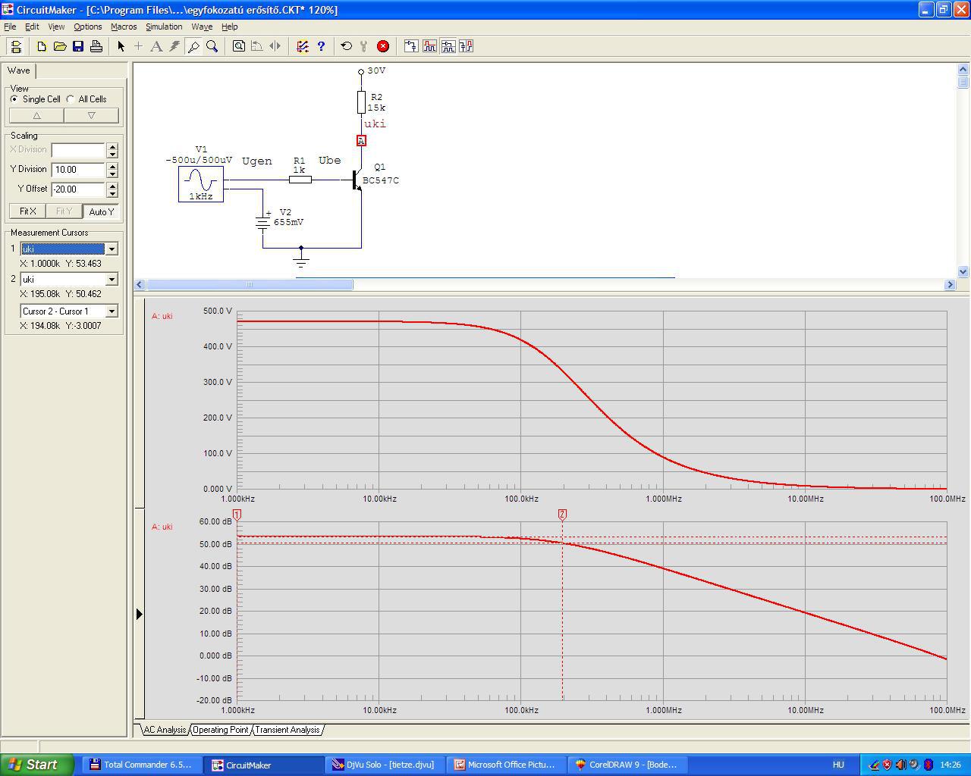Click the Windows Start button
The image size is (971, 776).
pos(37,765)
